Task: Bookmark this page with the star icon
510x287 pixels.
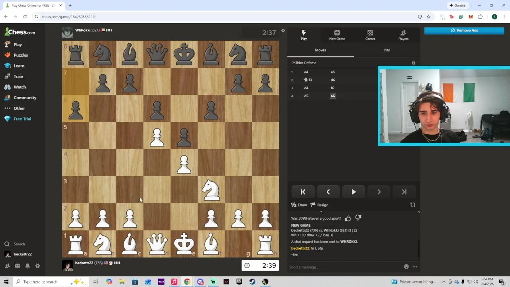Action: tap(429, 17)
